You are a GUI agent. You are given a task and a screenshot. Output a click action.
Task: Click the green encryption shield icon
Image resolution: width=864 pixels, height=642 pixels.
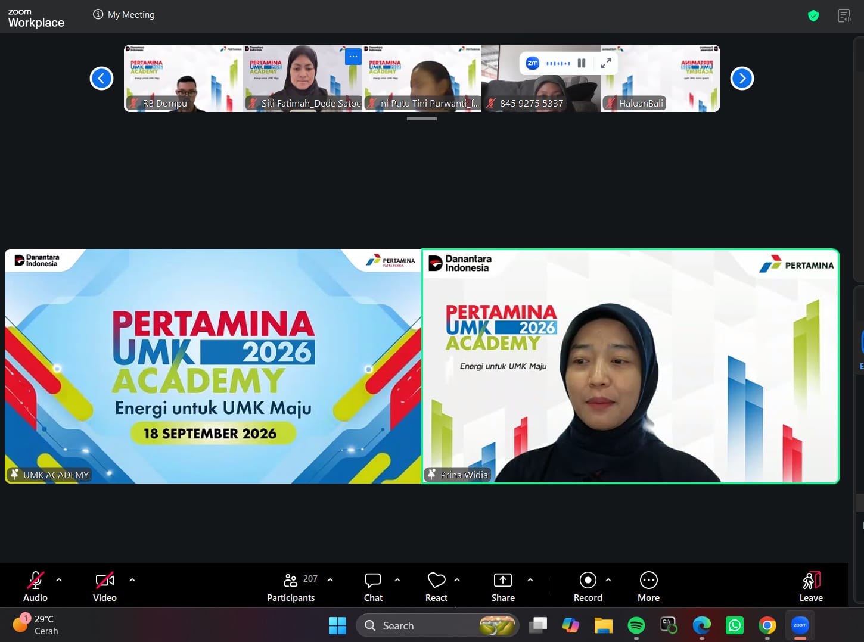pyautogui.click(x=813, y=15)
